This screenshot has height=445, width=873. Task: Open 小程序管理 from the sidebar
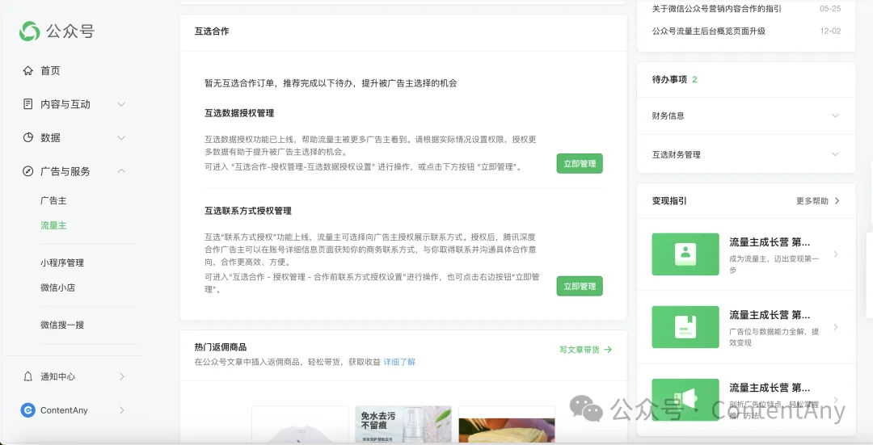click(62, 262)
